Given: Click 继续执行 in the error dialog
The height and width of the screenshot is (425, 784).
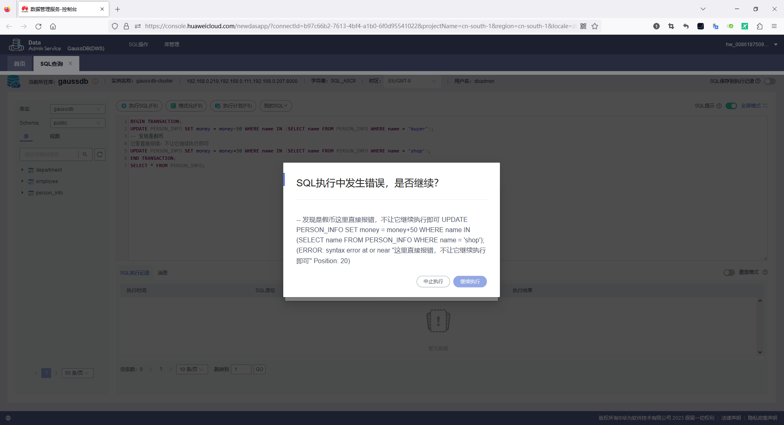Looking at the screenshot, I should click(x=469, y=282).
